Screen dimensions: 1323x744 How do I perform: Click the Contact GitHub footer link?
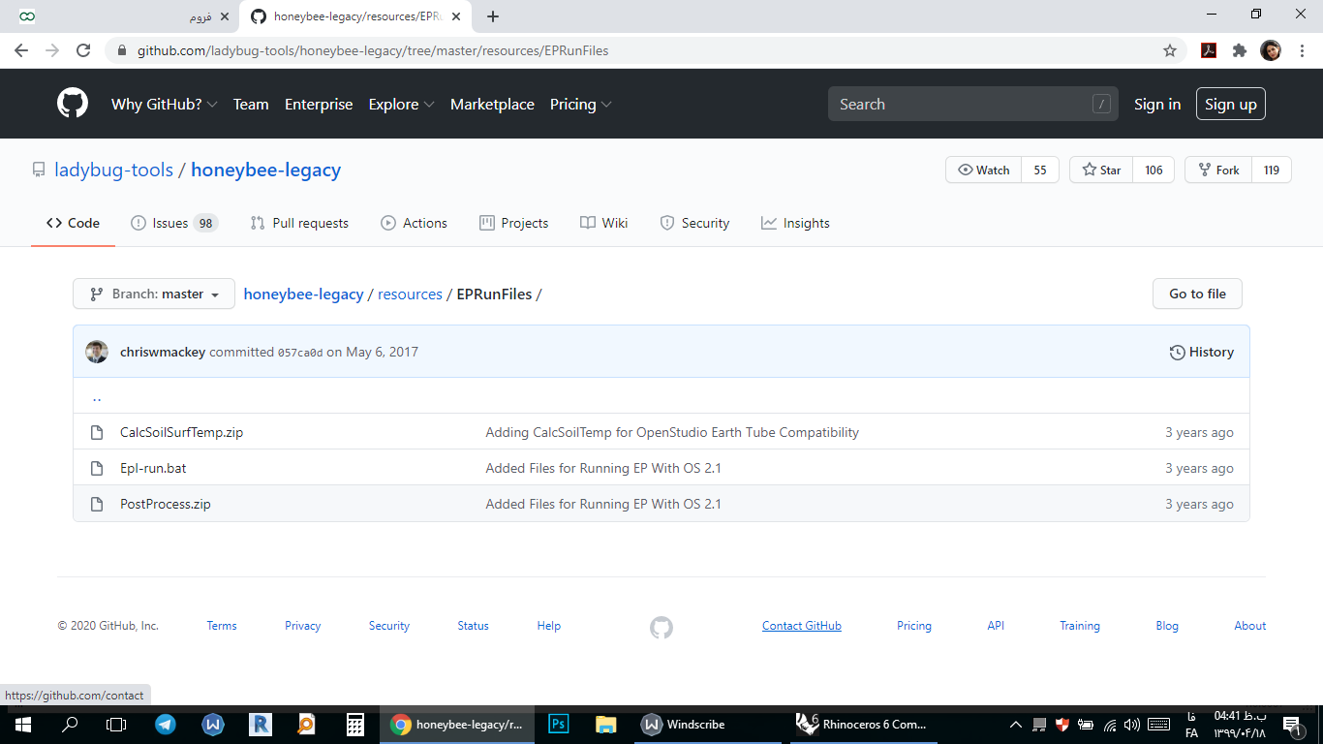pos(802,626)
